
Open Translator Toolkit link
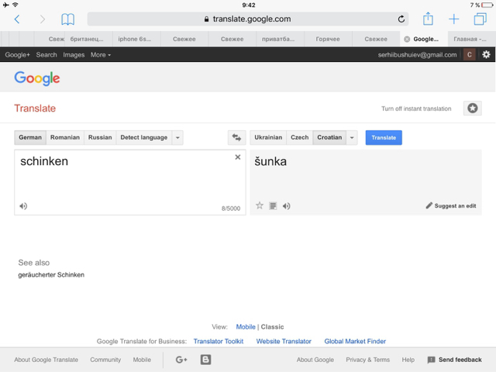point(219,341)
